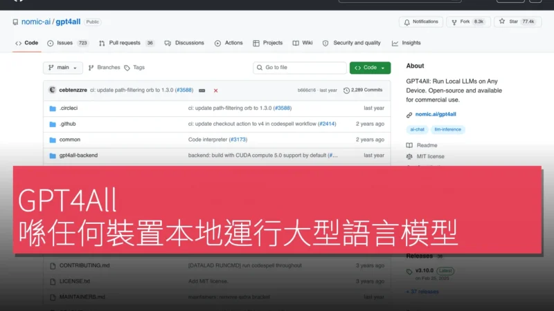Expand commit message ellipsis button
Viewport: 554px width, 311px height.
[202, 91]
